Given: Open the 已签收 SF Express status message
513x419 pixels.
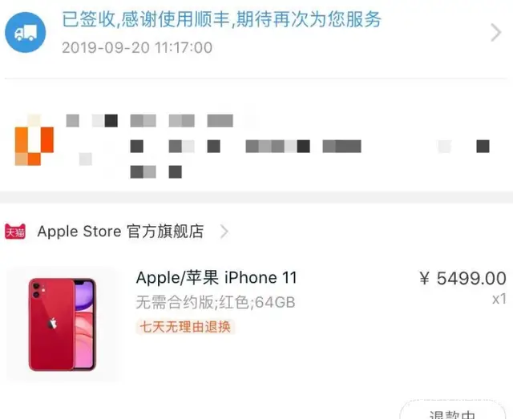Looking at the screenshot, I should pos(221,19).
